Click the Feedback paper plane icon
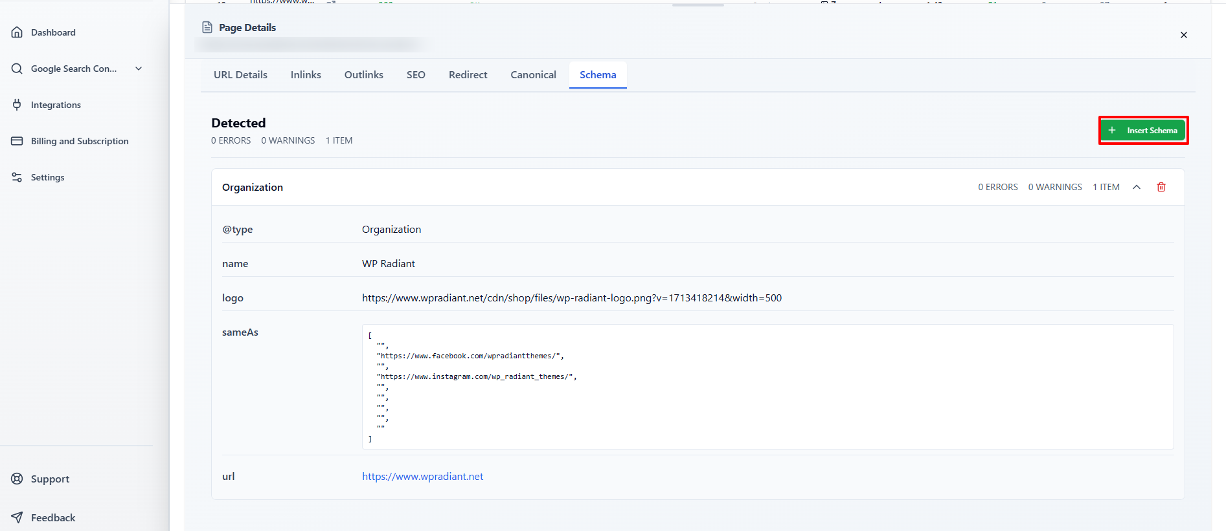Image resolution: width=1226 pixels, height=531 pixels. tap(17, 517)
